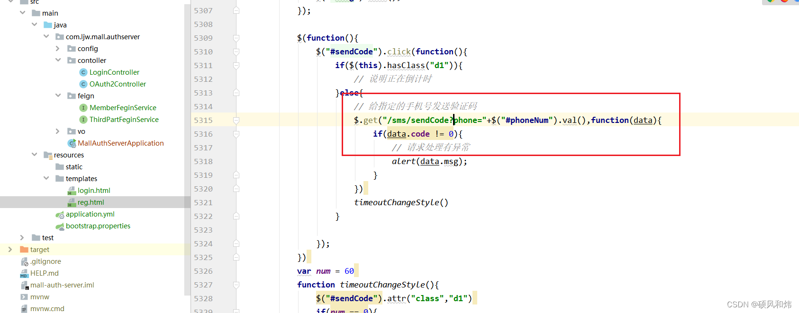
Task: Click the templates folder icon
Action: coord(60,178)
